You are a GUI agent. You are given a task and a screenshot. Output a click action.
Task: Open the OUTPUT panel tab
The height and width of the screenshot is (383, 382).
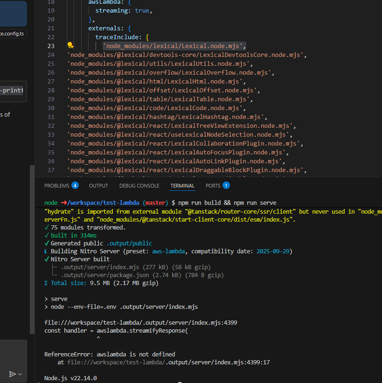pos(98,186)
